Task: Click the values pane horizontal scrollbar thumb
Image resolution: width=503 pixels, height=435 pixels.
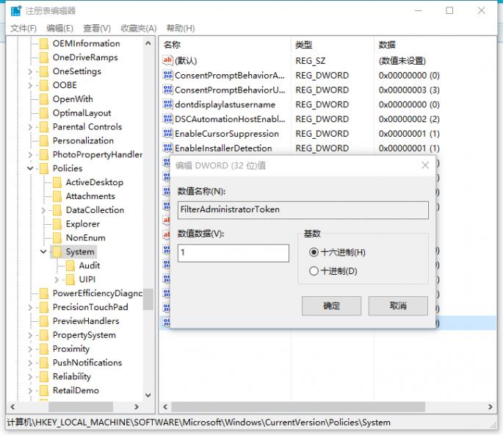Action: point(298,407)
